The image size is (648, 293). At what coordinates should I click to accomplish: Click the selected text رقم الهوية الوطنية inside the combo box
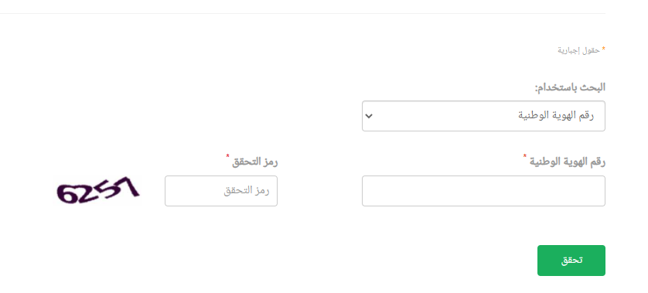point(556,116)
